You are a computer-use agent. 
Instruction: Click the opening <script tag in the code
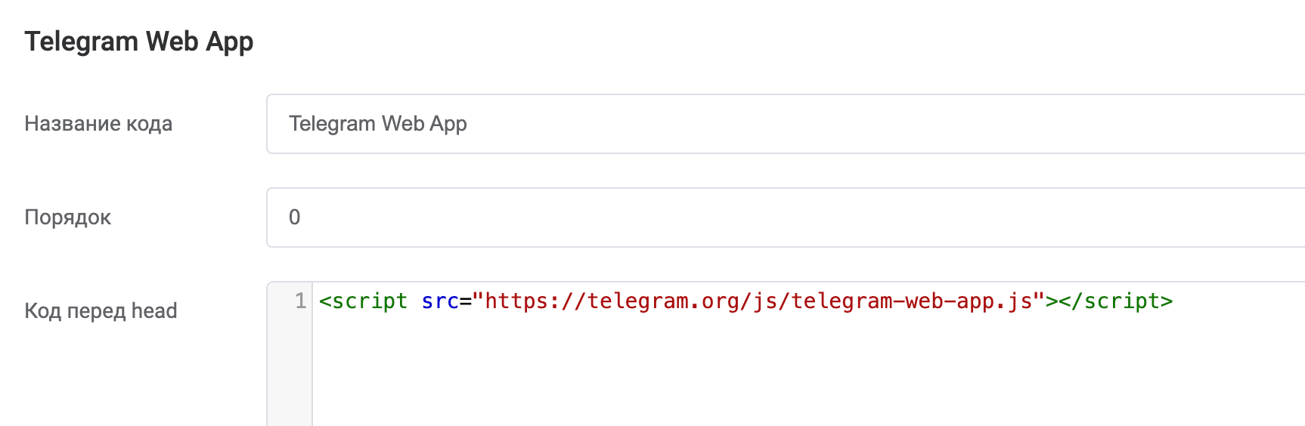[x=363, y=301]
